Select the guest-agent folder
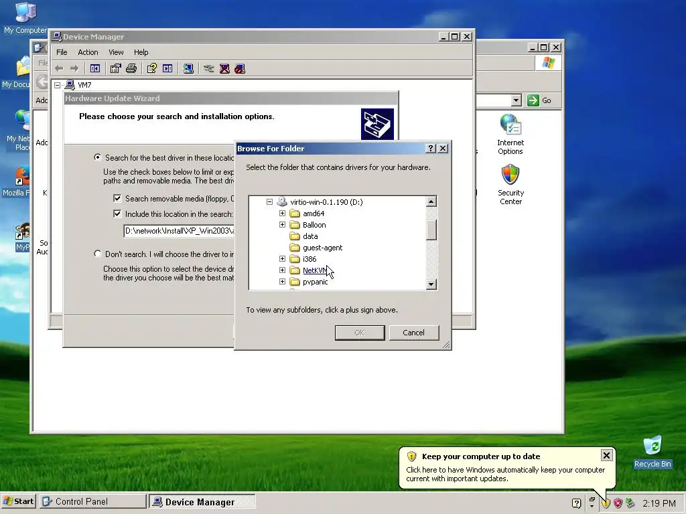The image size is (686, 514). point(322,248)
